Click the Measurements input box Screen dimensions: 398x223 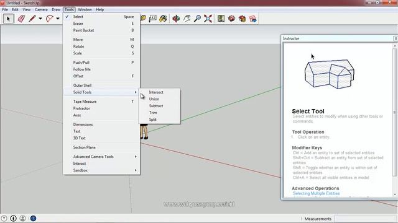click(365, 219)
